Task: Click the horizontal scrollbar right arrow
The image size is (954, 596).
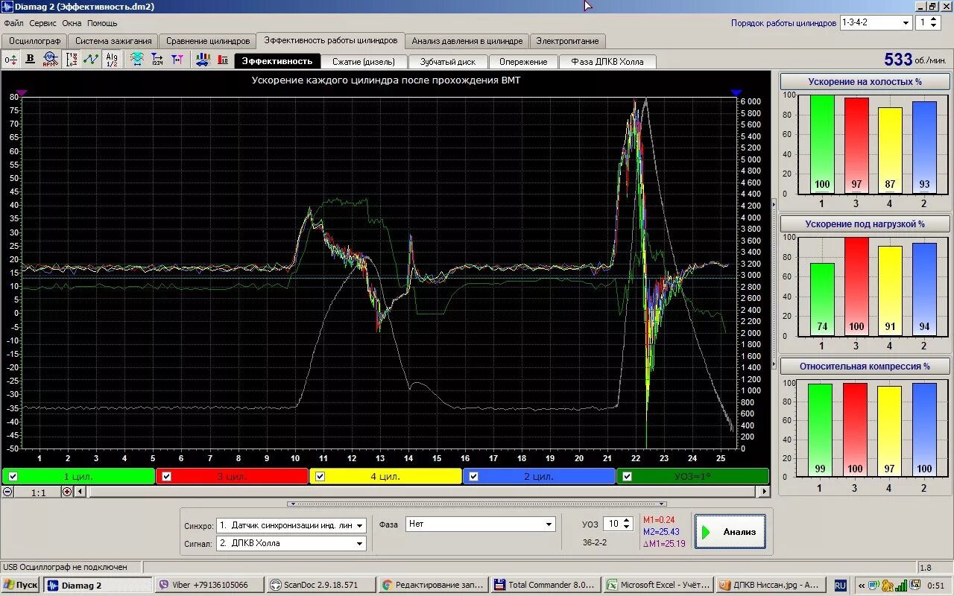Action: [763, 492]
